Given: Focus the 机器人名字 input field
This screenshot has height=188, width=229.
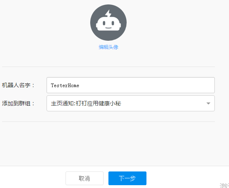Looking at the screenshot, I should pyautogui.click(x=131, y=85).
